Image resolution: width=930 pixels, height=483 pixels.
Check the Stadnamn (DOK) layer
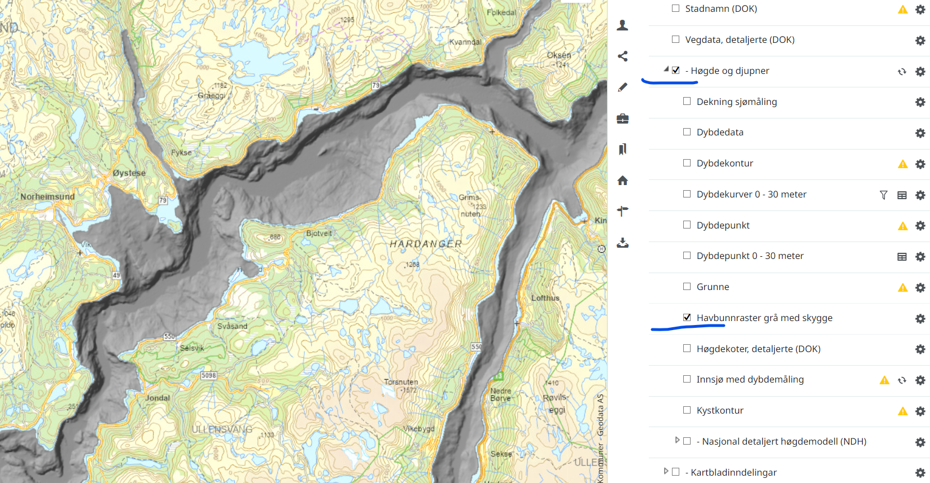click(x=675, y=8)
